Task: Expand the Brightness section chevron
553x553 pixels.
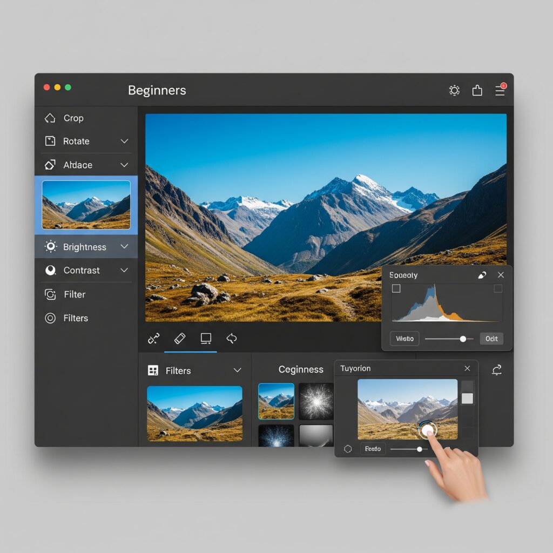Action: [125, 246]
